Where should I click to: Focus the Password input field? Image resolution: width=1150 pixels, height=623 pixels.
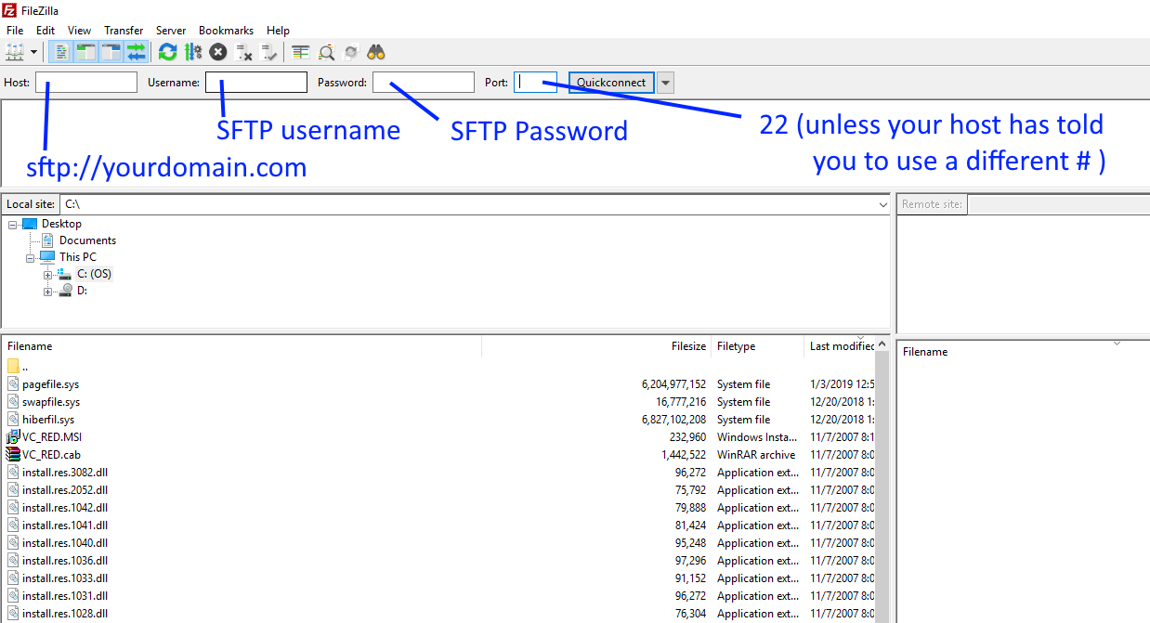click(424, 82)
